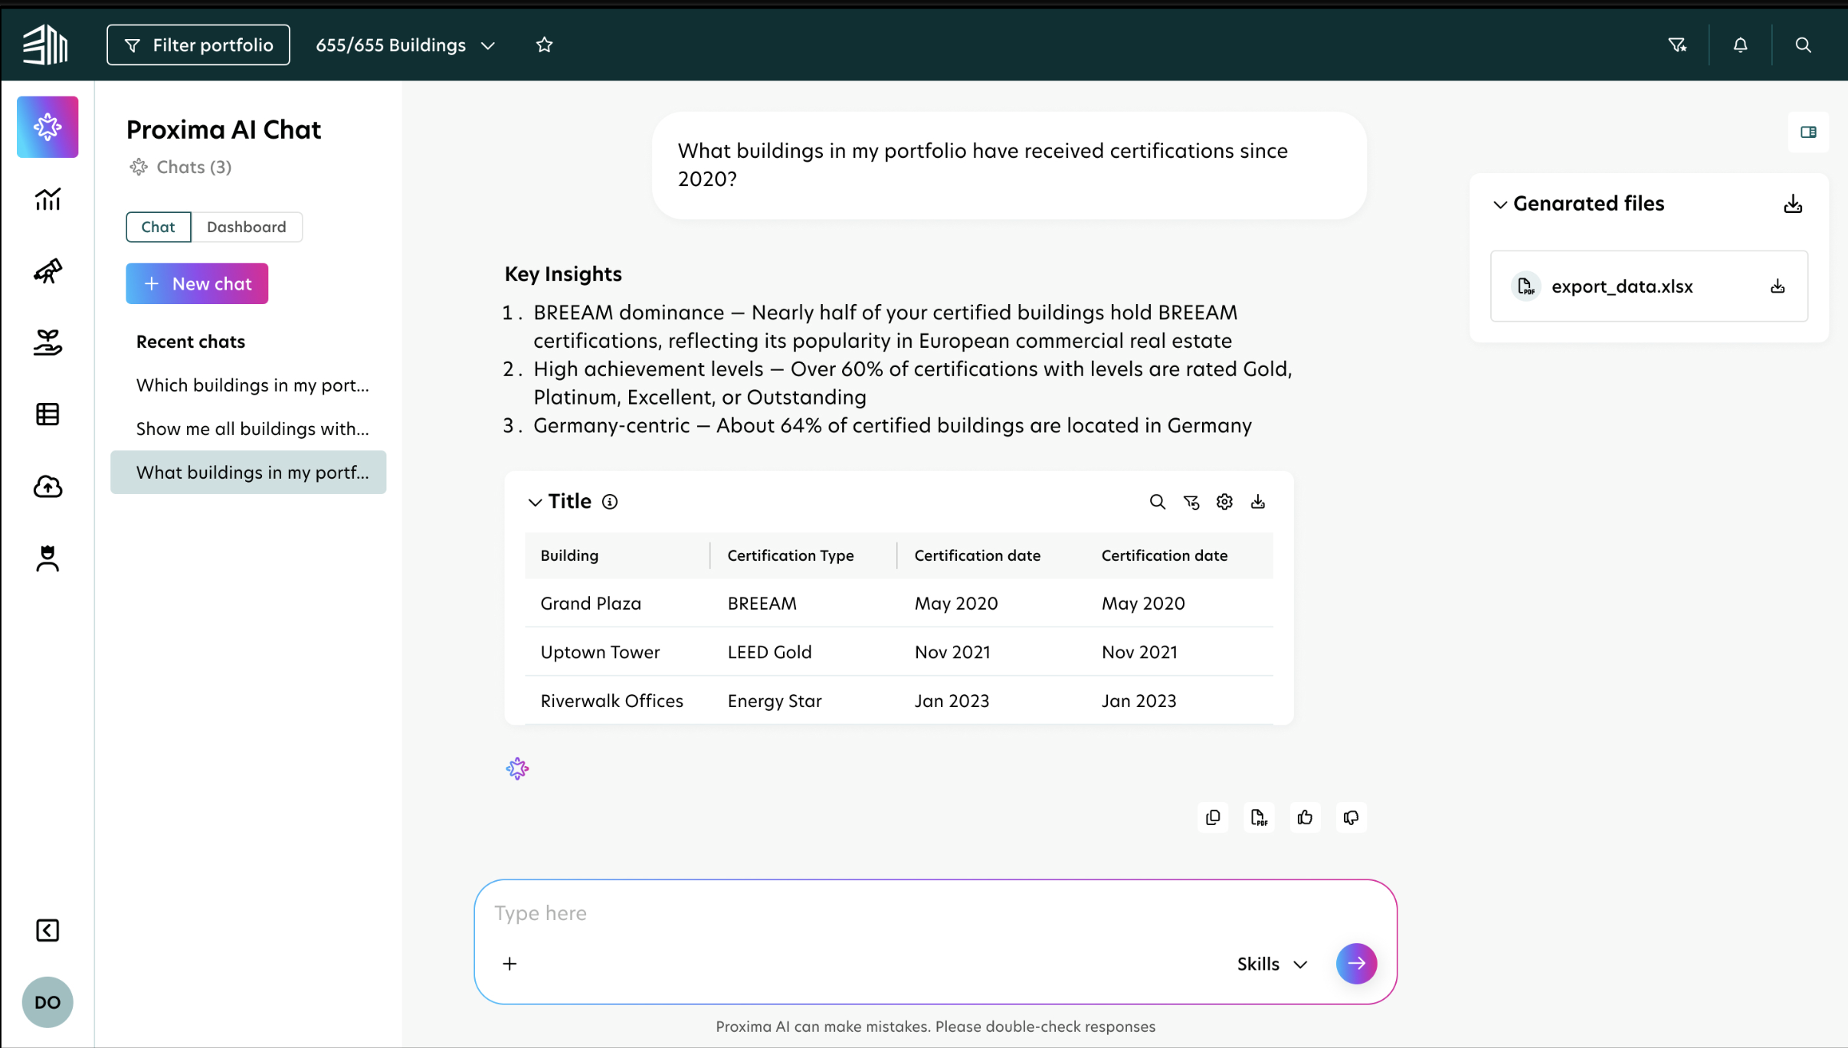1848x1048 pixels.
Task: Click the Filter portfolio button
Action: (x=198, y=44)
